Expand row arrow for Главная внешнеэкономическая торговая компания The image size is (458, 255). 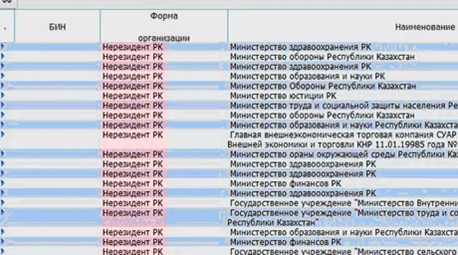click(3, 135)
